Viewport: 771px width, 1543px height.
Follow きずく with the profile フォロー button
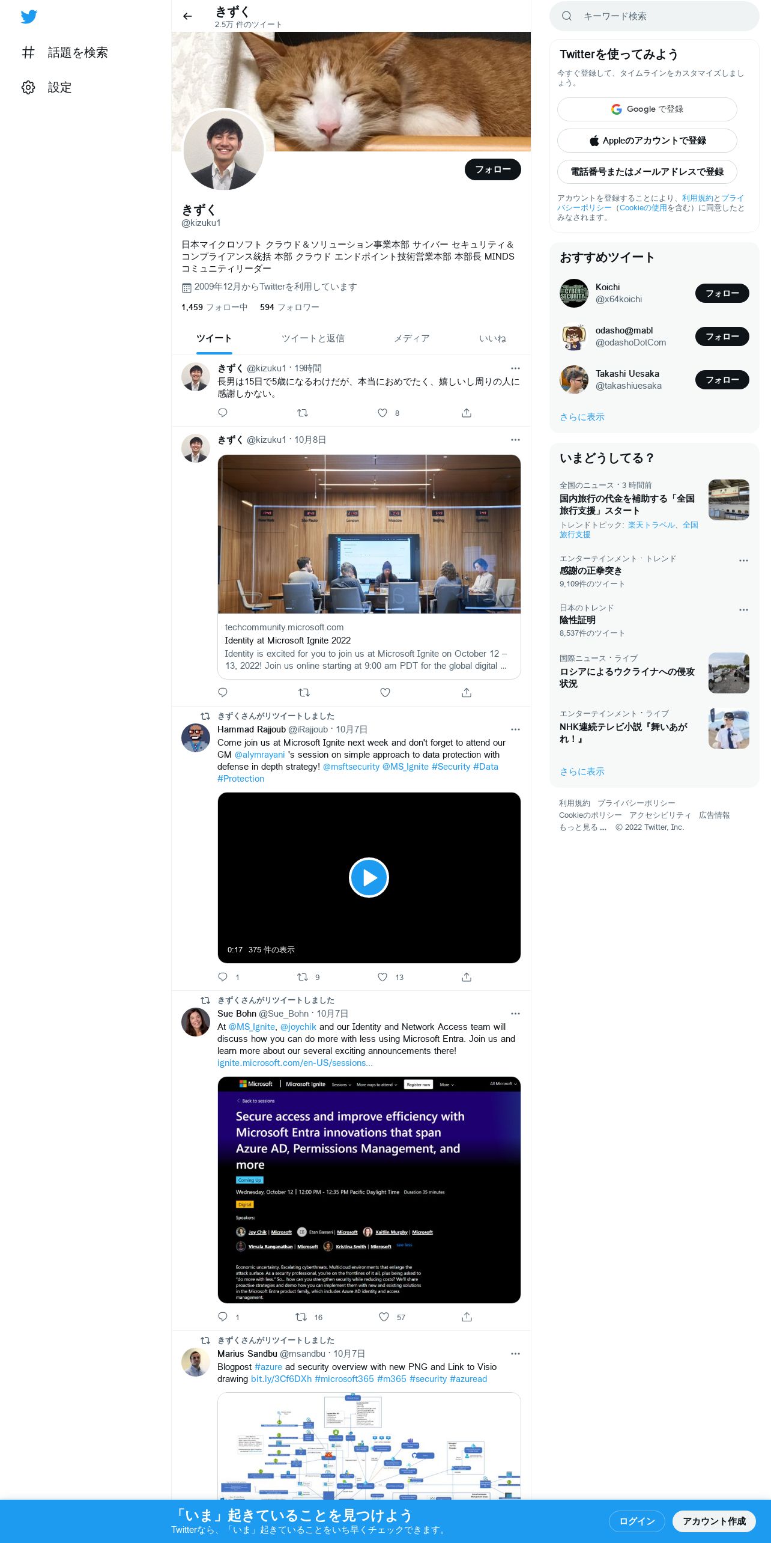[493, 169]
